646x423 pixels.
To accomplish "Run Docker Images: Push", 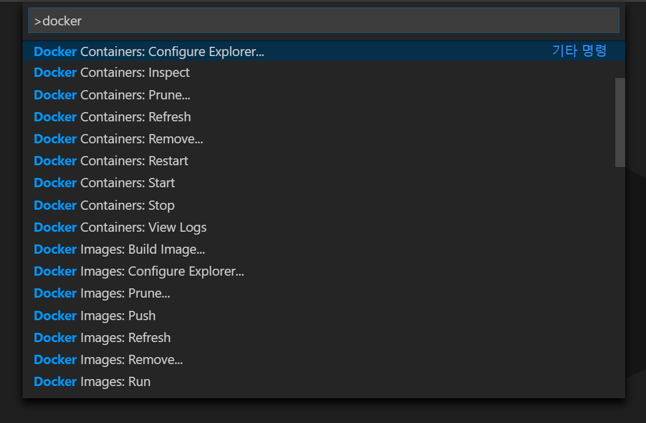I will [x=324, y=315].
